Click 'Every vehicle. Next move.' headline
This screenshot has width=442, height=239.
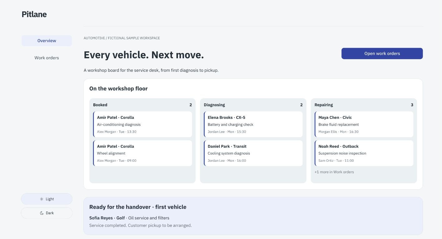pyautogui.click(x=144, y=55)
